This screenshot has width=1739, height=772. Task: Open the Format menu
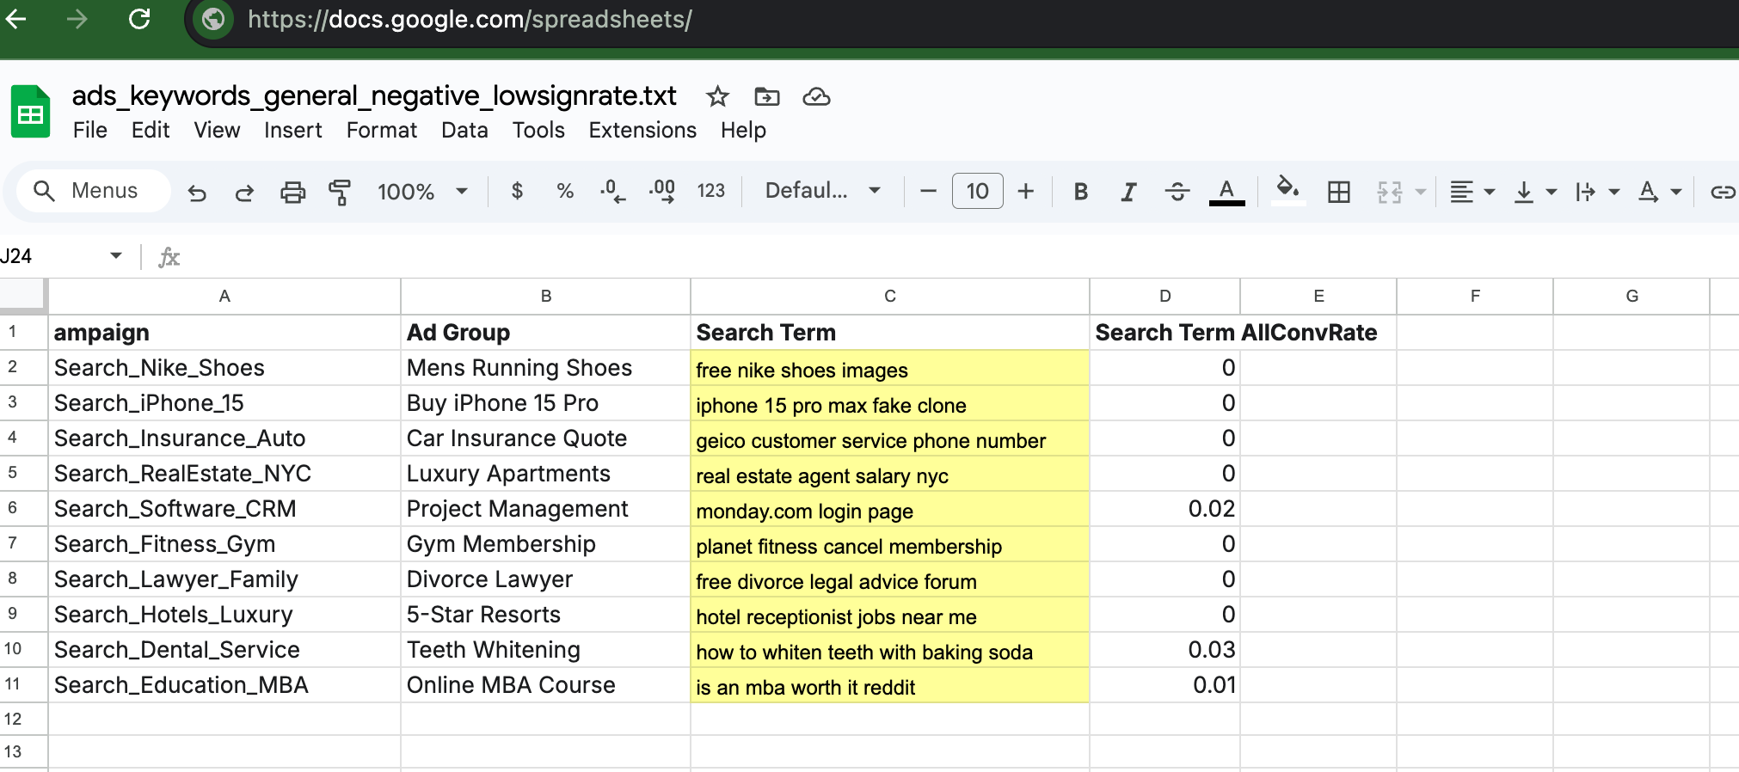click(x=382, y=130)
